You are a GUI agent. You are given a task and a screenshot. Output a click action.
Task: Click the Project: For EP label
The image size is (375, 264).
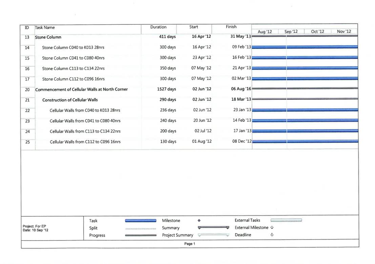click(34, 226)
